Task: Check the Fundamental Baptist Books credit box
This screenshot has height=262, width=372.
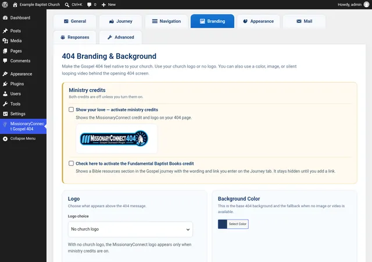Action: click(x=71, y=164)
